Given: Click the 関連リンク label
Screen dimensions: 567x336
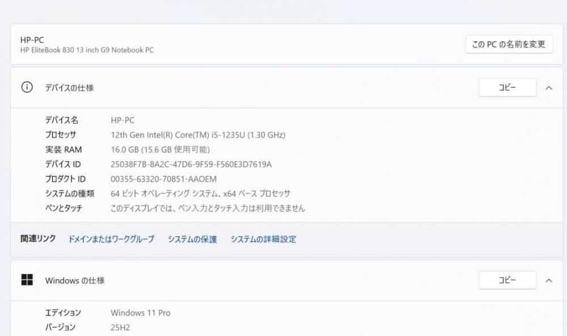Looking at the screenshot, I should (x=38, y=238).
